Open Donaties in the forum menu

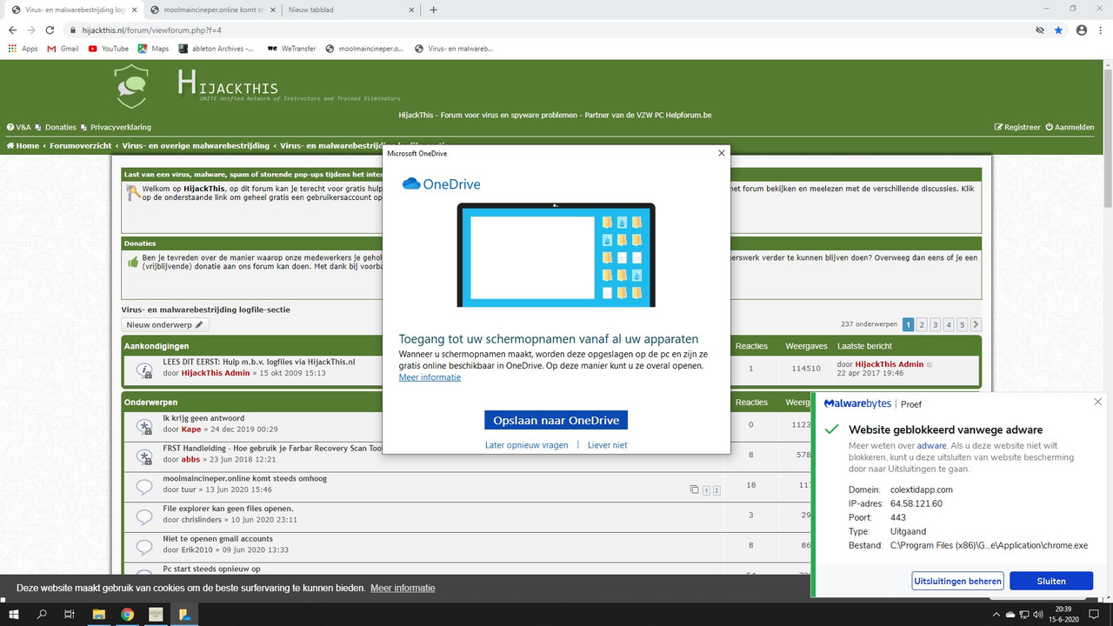tap(56, 127)
